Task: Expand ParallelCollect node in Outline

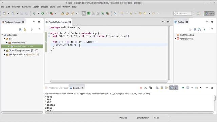Action: (x=175, y=39)
